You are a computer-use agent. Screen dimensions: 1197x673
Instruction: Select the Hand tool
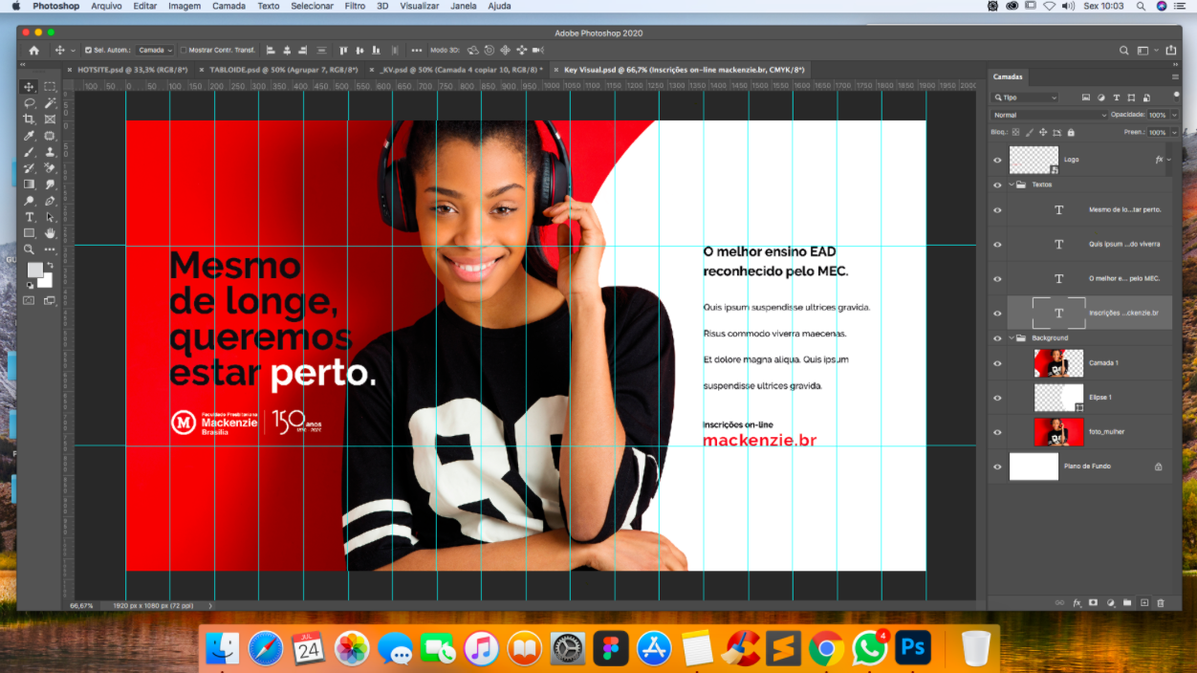click(50, 233)
